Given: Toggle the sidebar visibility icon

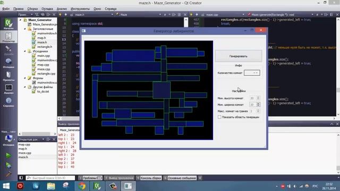Looking at the screenshot, I should 21,178.
